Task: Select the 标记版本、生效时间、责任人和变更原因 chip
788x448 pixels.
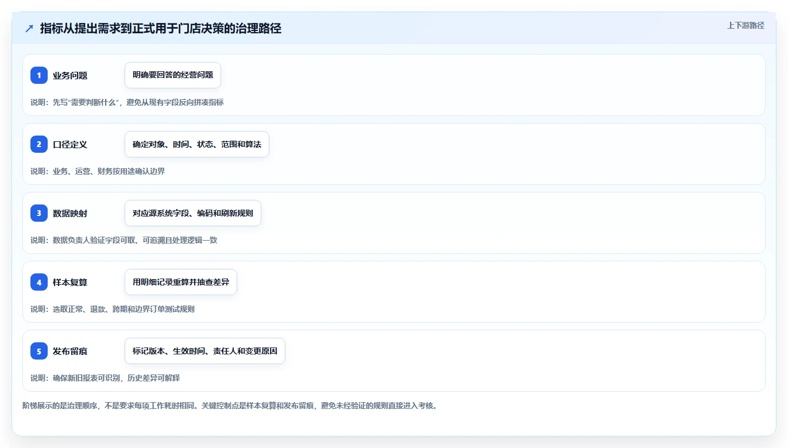Action: (x=205, y=351)
